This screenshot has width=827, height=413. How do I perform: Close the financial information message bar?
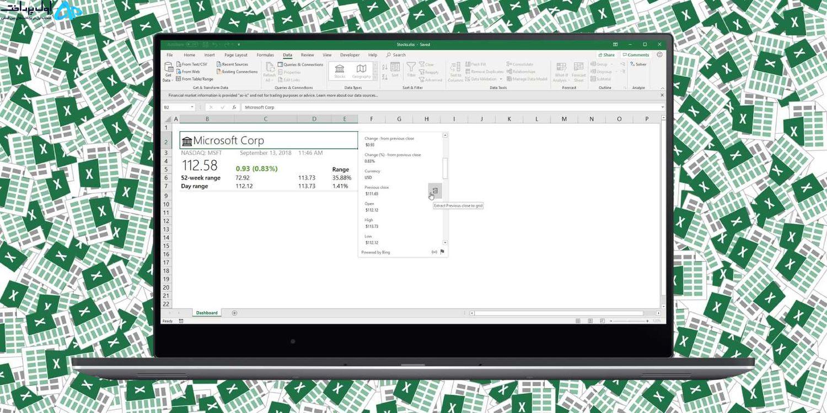coord(662,95)
